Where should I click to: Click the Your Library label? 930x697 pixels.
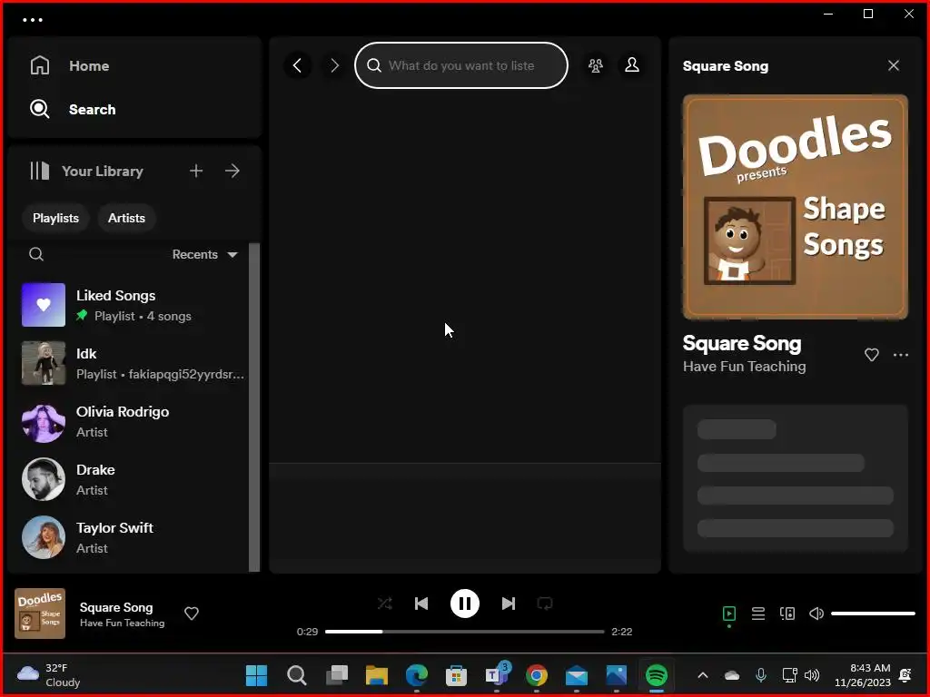click(x=103, y=172)
